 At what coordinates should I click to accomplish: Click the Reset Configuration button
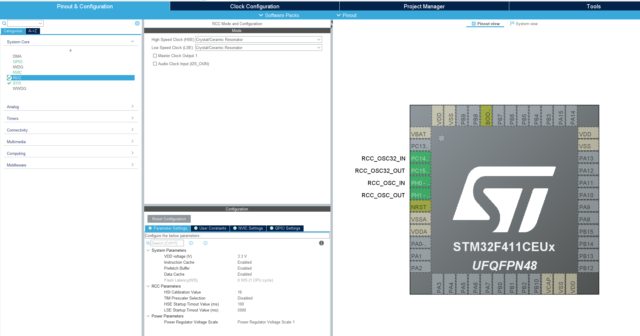(169, 219)
